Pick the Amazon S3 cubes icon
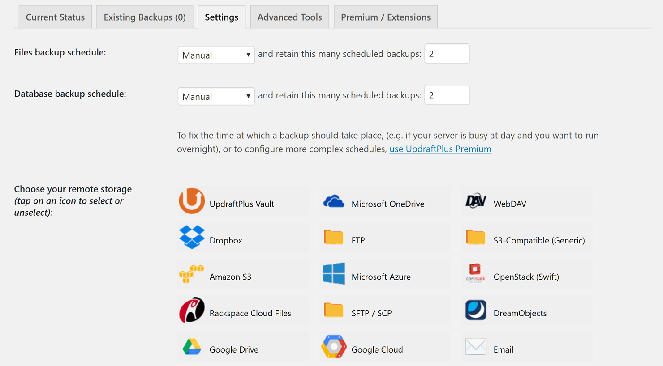 tap(191, 274)
